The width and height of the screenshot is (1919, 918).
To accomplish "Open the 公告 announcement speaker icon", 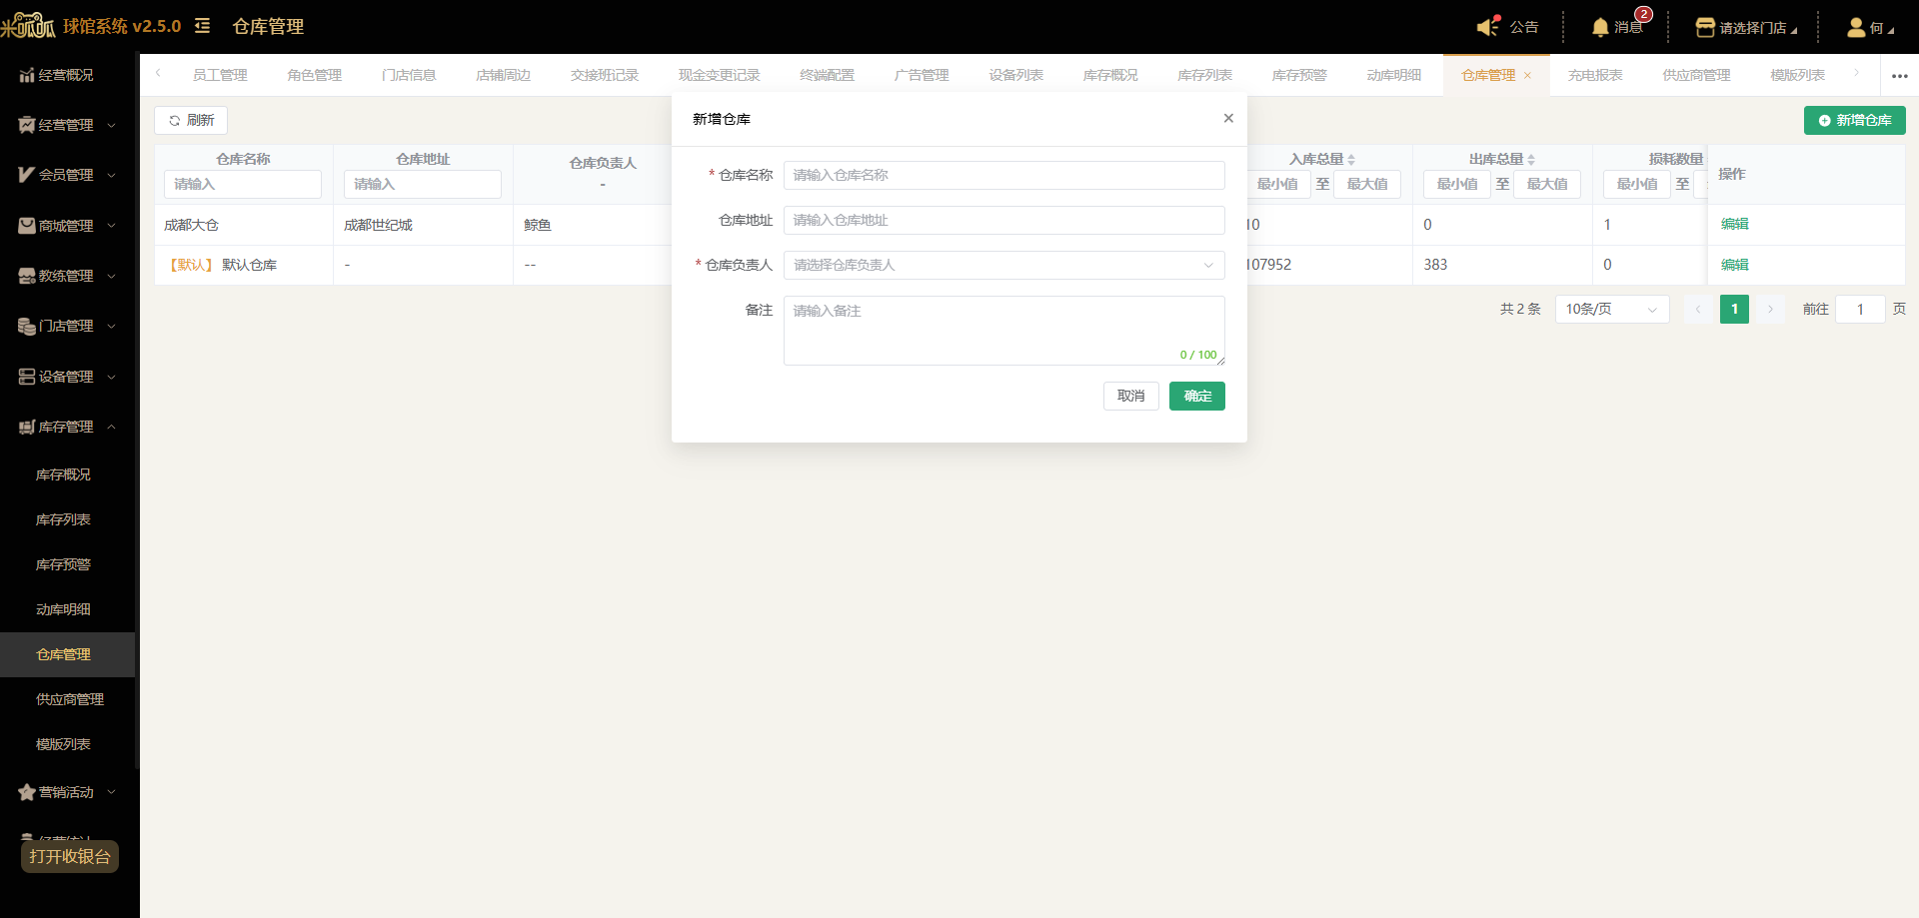I will (1488, 26).
